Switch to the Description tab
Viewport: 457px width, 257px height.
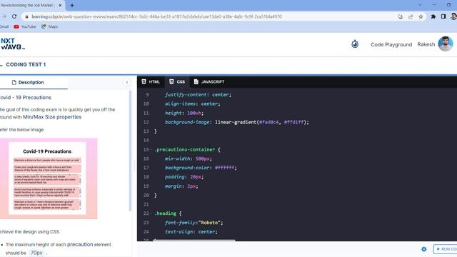28,83
